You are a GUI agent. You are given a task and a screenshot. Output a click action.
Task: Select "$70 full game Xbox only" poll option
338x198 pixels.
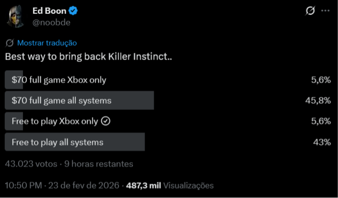click(x=59, y=80)
